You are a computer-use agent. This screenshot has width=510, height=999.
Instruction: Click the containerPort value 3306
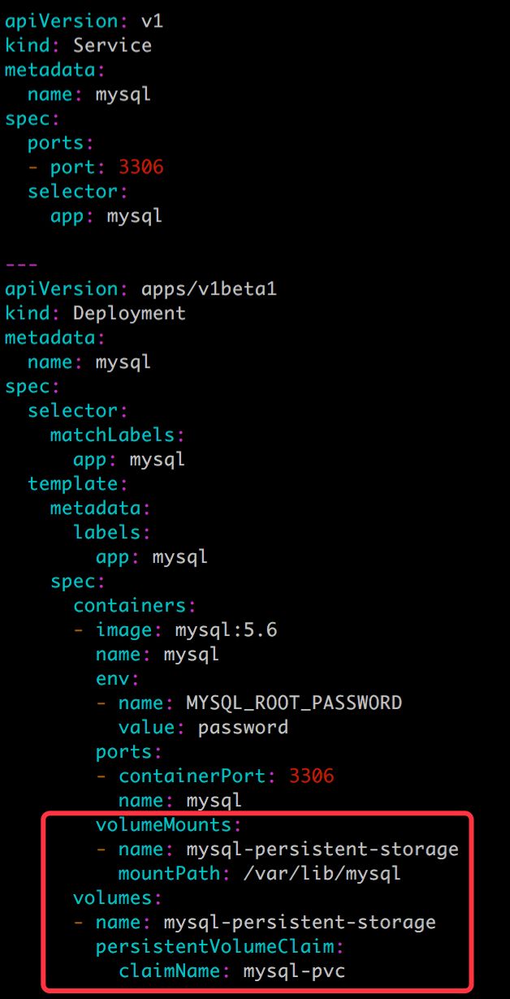point(311,776)
